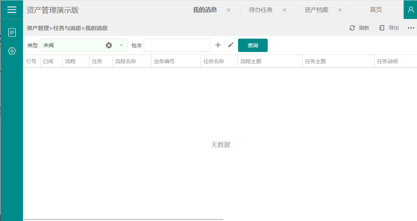
Task: Click the refresh icon beside 刷新
Action: tap(352, 28)
